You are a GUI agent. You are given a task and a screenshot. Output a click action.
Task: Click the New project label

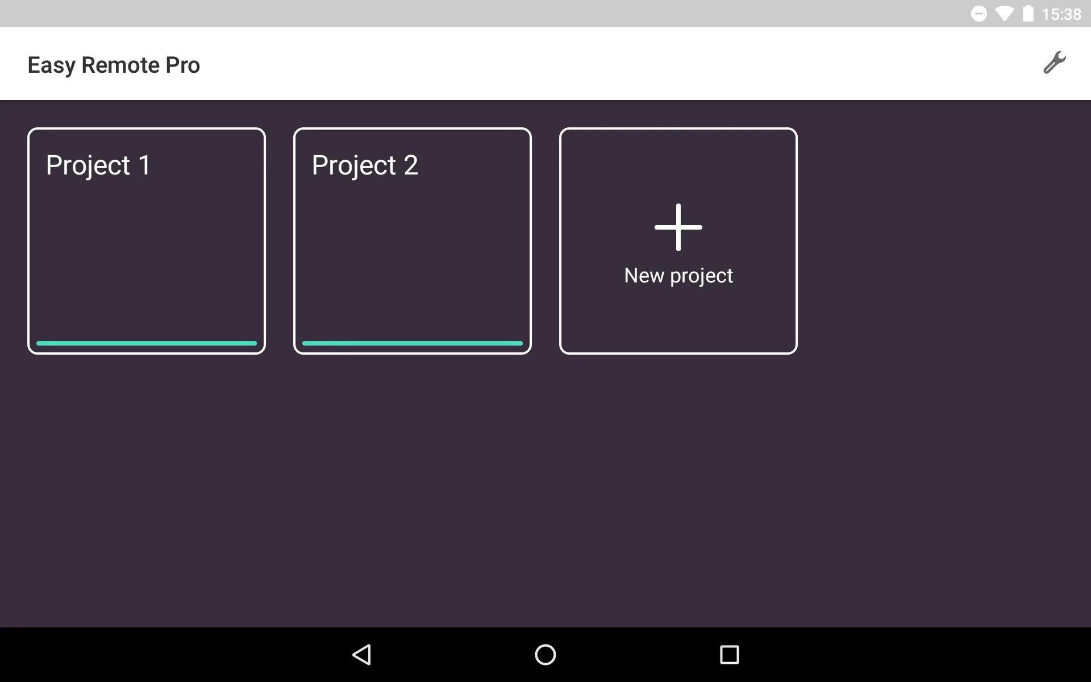click(678, 276)
